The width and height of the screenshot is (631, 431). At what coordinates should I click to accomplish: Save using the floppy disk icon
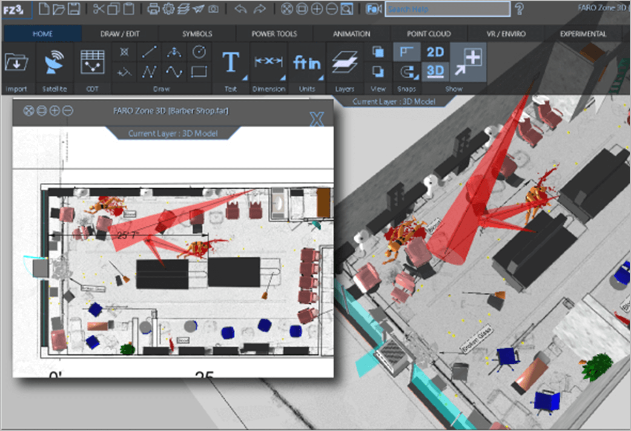point(74,9)
